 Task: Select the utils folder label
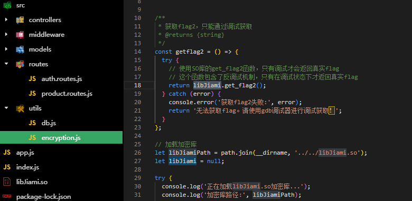tap(35, 108)
